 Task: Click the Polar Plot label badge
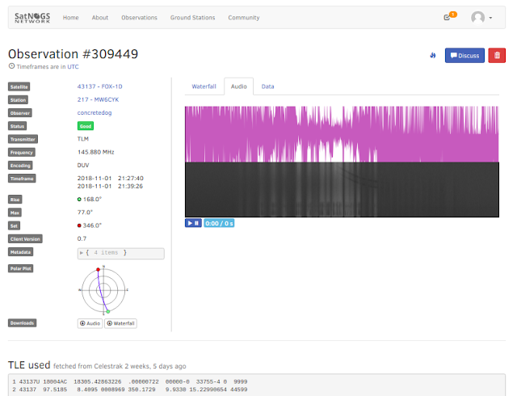(x=21, y=268)
